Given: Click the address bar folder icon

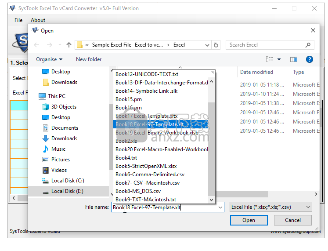Looking at the screenshot, I should point(80,44).
